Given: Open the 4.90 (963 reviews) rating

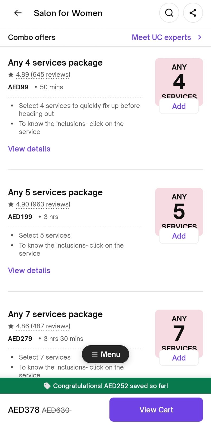Looking at the screenshot, I should [43, 204].
